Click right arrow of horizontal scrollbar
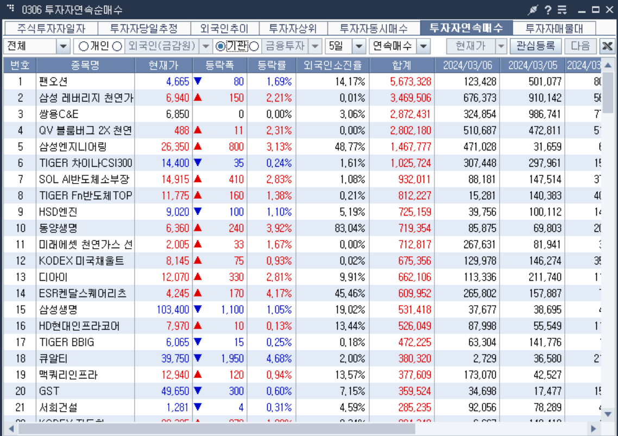The width and height of the screenshot is (618, 436). coord(593,428)
